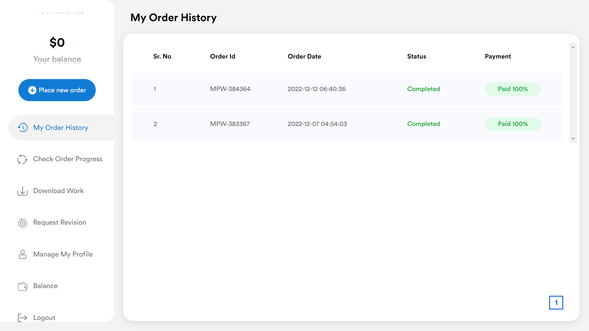589x331 pixels.
Task: Click the plus icon in Place new order
Action: [x=32, y=90]
